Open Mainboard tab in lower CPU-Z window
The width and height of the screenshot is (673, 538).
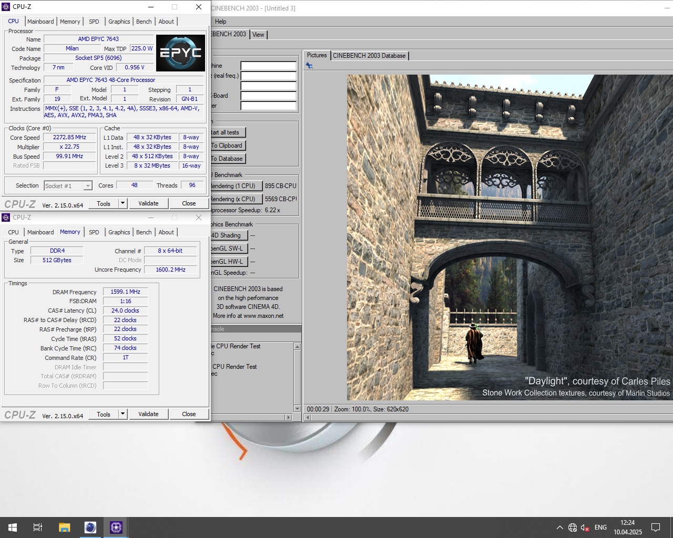coord(40,232)
